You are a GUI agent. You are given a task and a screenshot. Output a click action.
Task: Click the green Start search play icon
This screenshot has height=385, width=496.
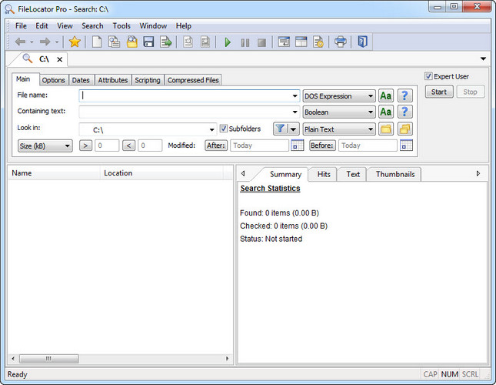coord(228,42)
